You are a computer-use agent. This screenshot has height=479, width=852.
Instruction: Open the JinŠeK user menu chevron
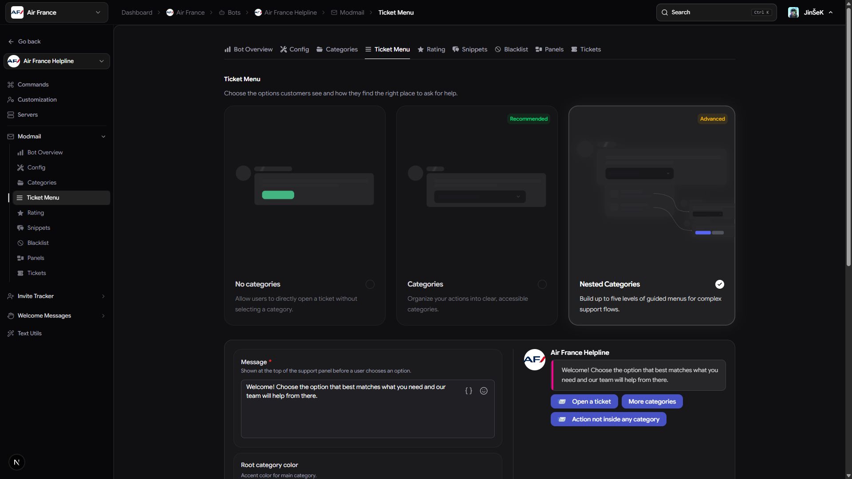(831, 12)
